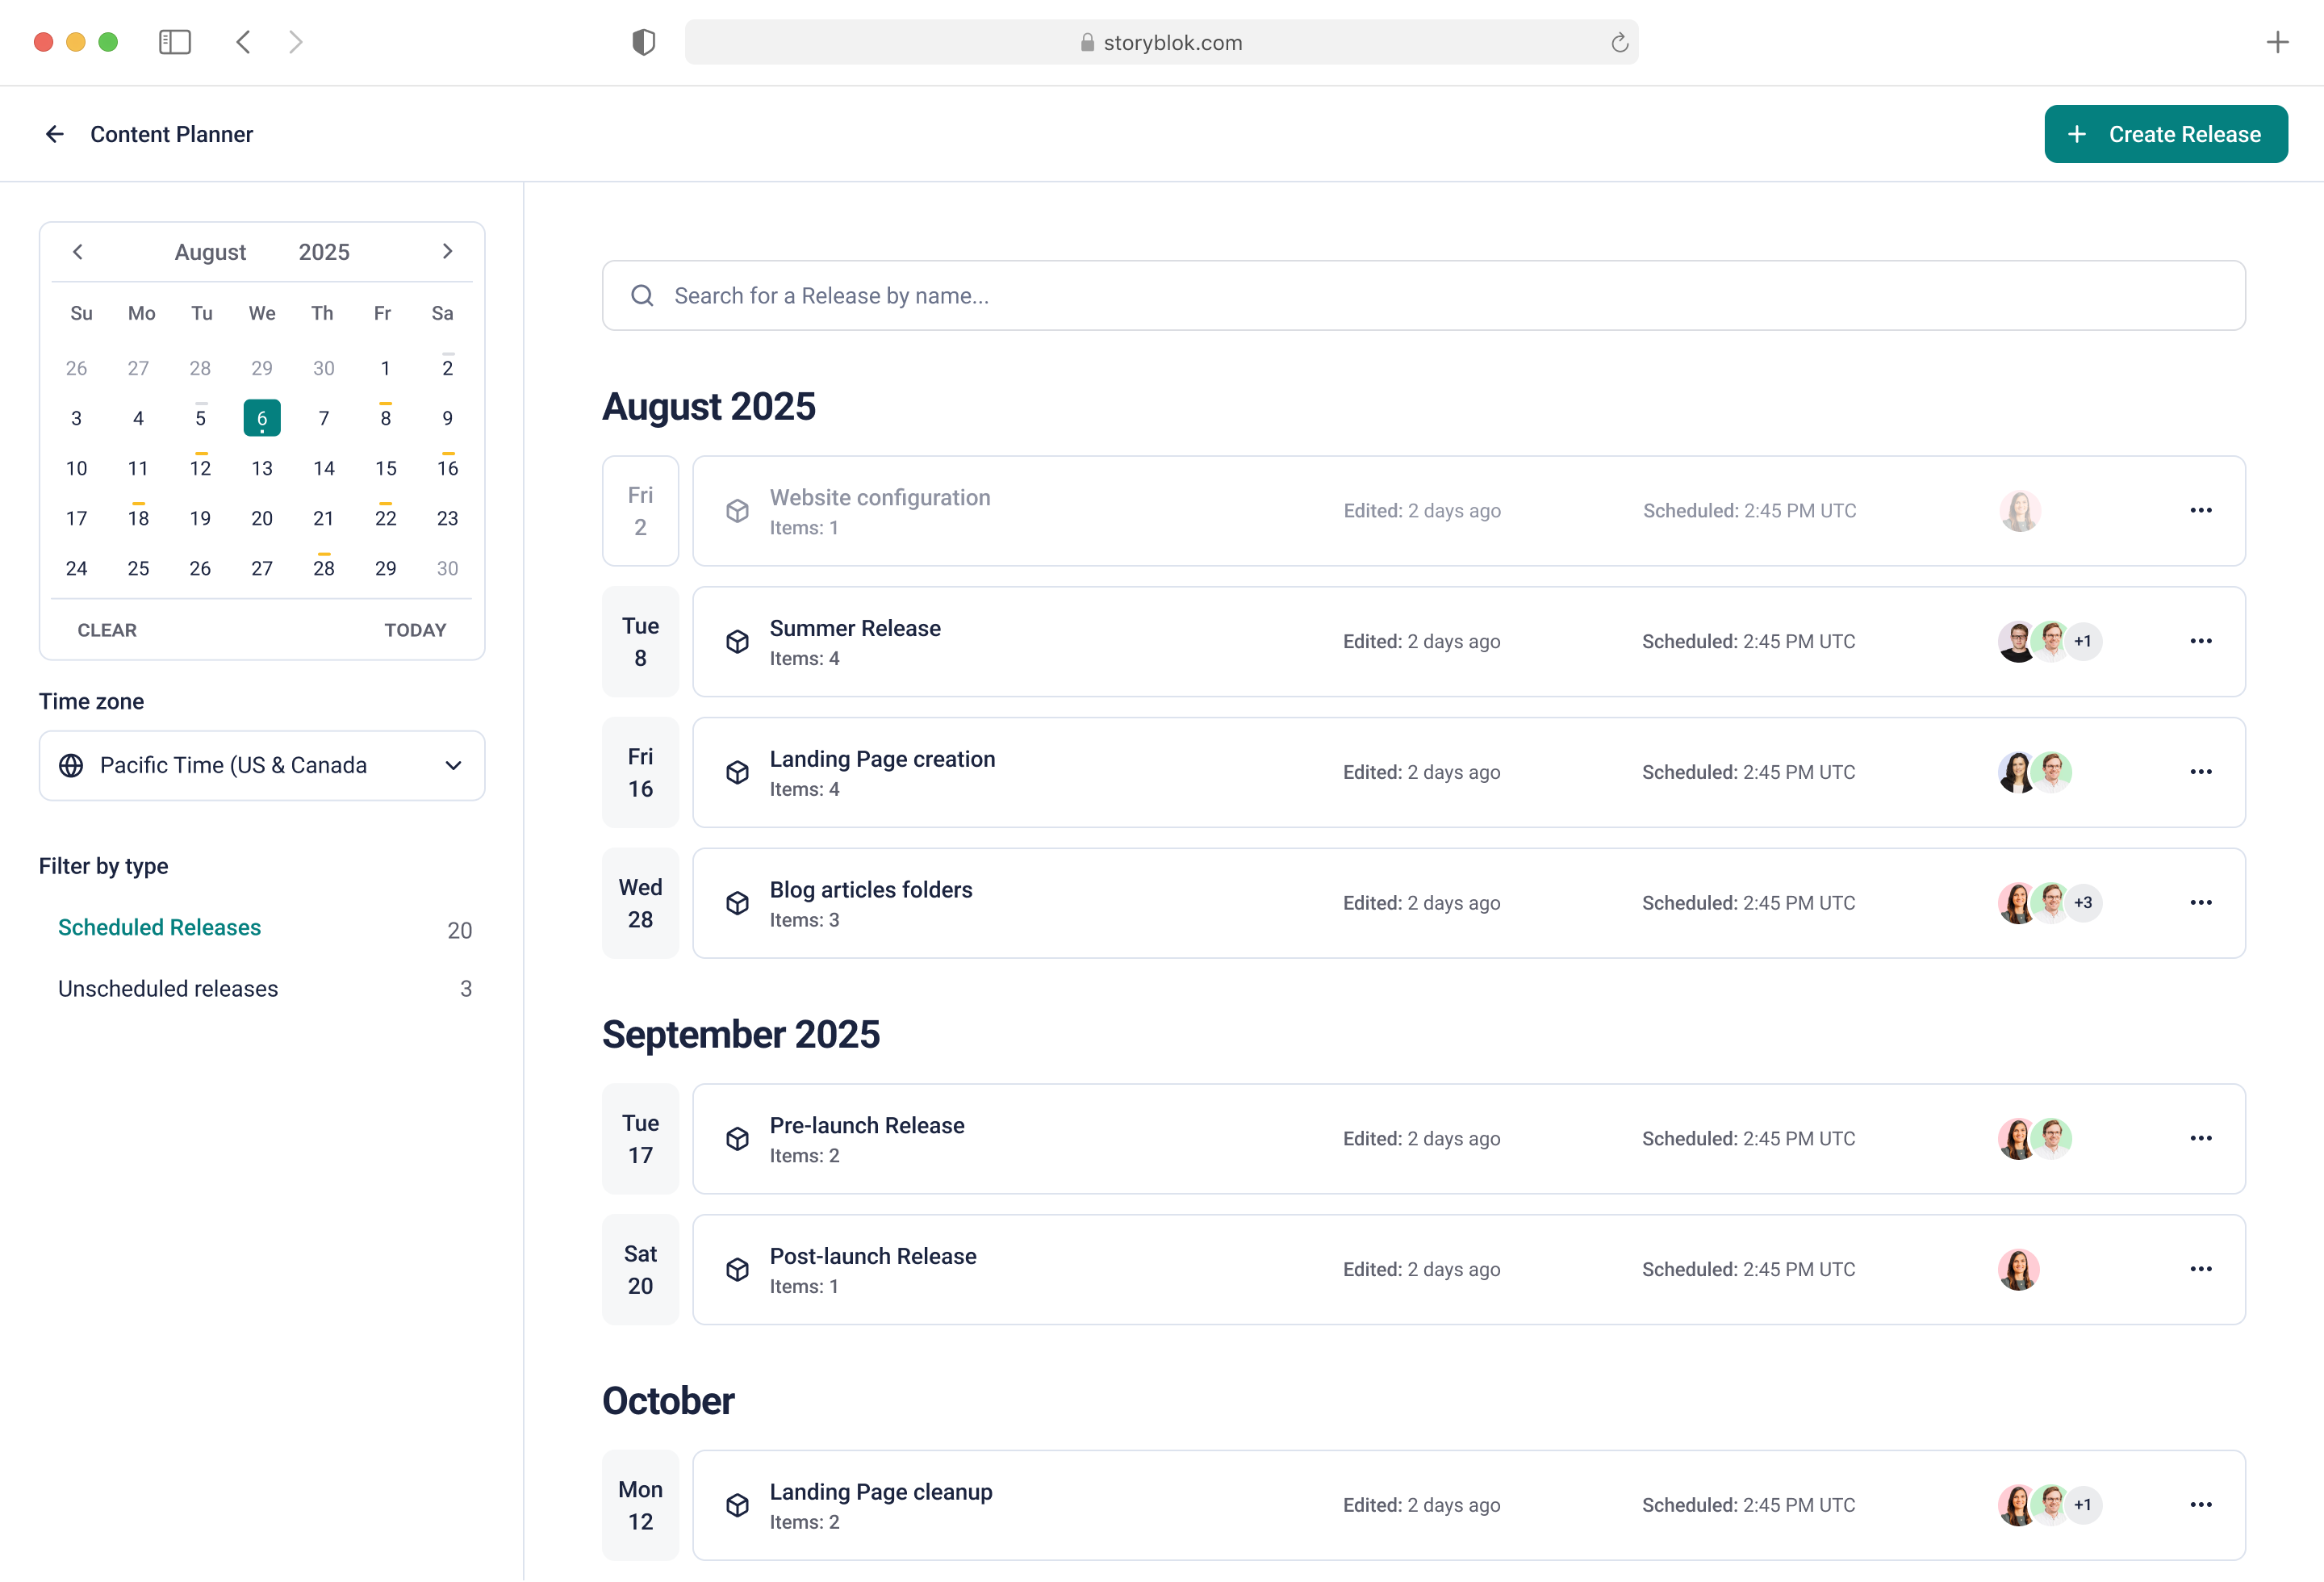Screen dimensions: 2324x1582
Task: Click the back arrow next to Content Planner
Action: click(55, 134)
